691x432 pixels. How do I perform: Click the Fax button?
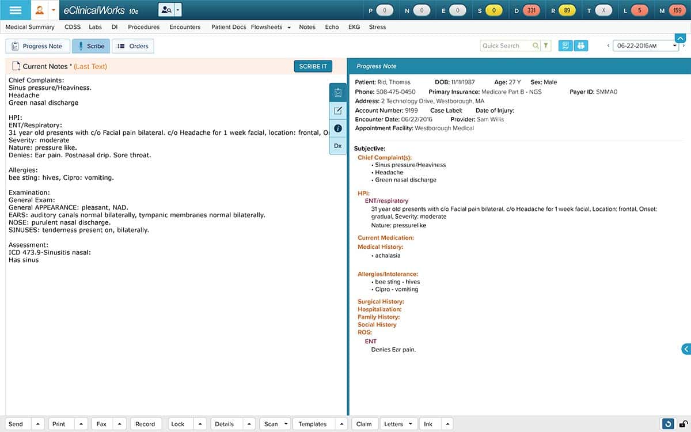pos(101,424)
